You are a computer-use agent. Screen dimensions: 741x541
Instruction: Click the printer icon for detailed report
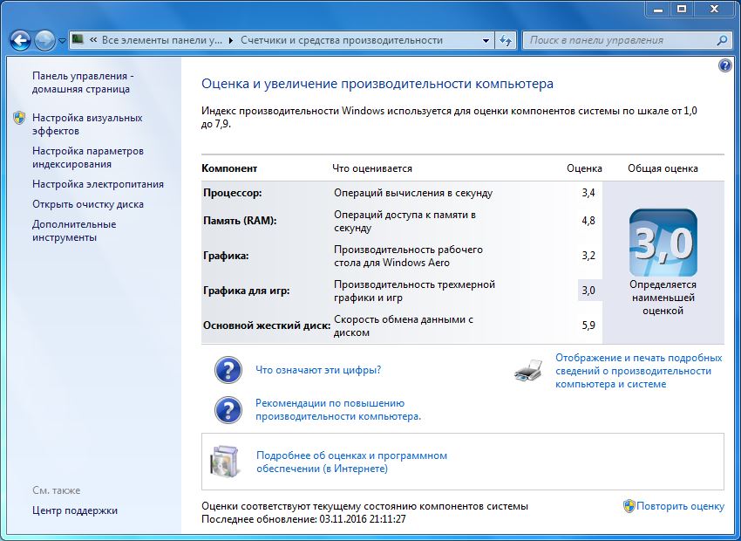528,372
